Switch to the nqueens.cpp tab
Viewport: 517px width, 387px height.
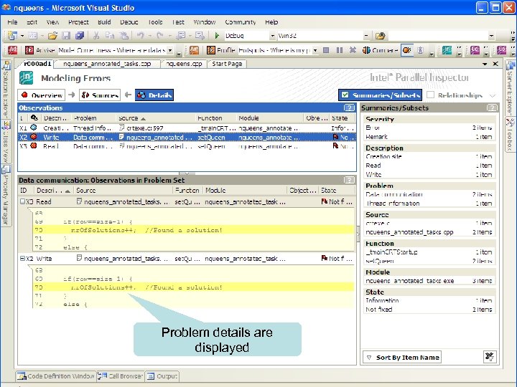[184, 64]
